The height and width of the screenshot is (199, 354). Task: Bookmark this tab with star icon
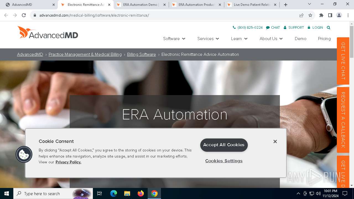310,15
